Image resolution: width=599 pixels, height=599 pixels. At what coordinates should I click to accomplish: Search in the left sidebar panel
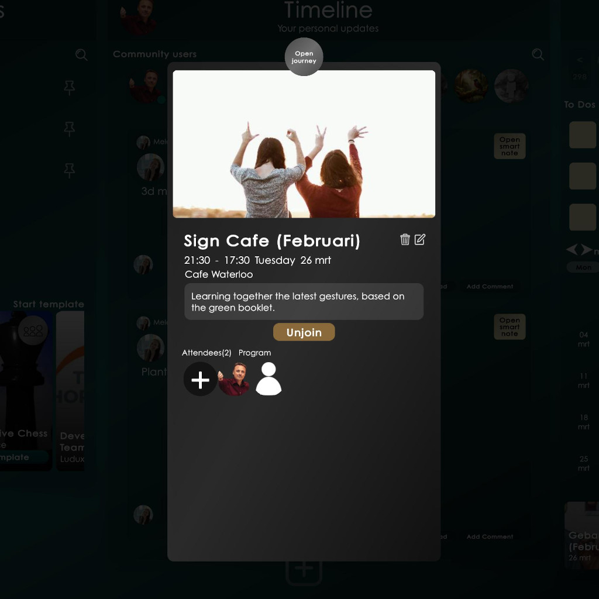tap(81, 55)
